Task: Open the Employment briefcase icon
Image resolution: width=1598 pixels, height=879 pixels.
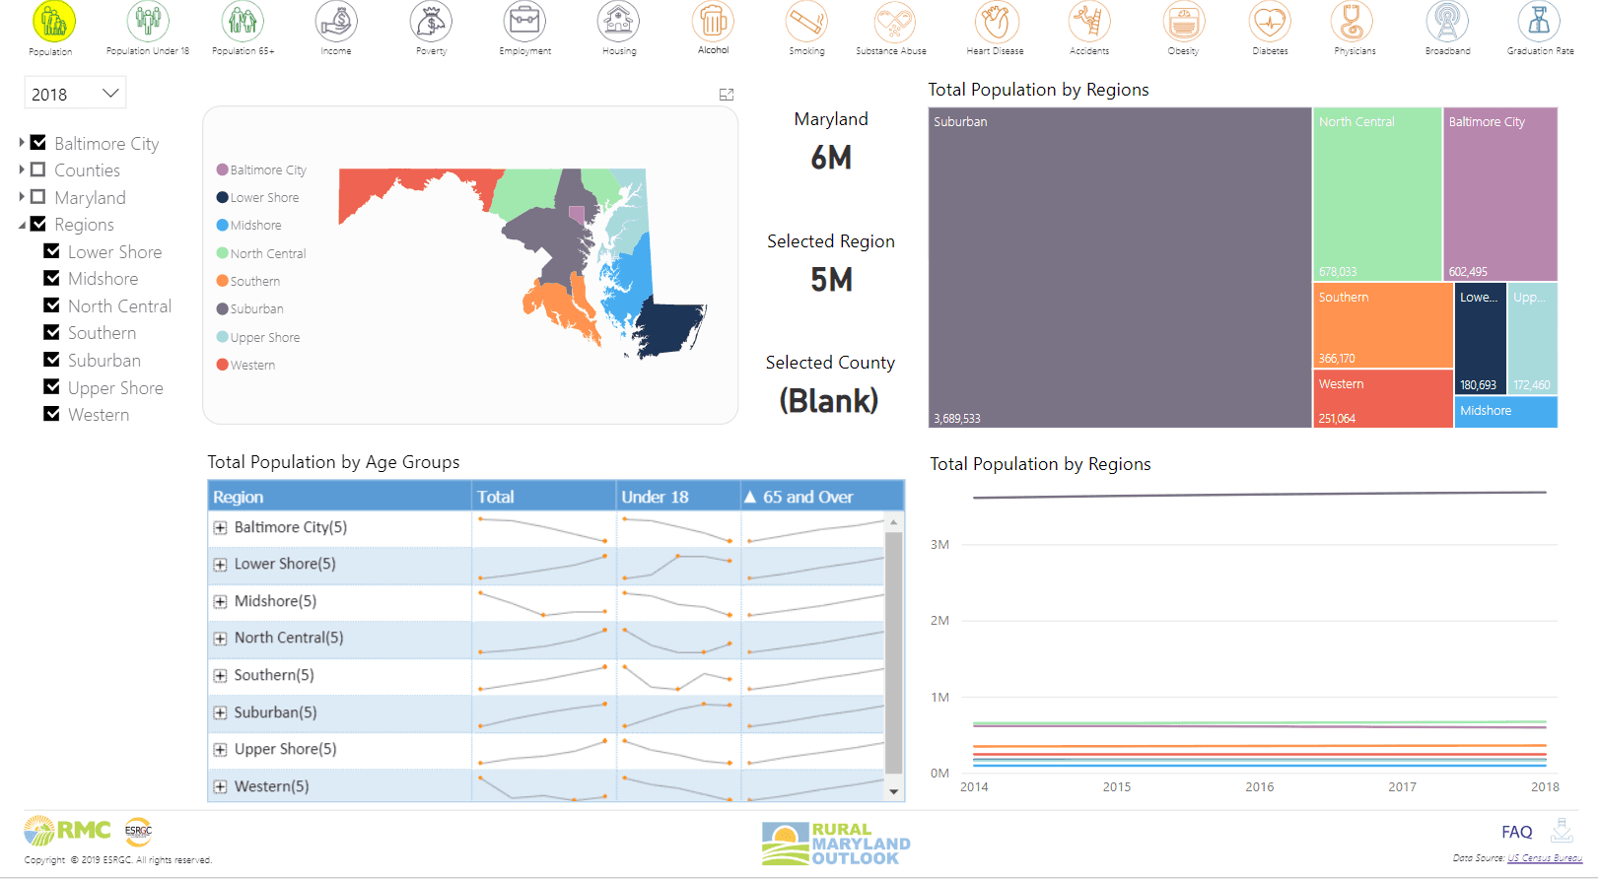Action: 524,21
